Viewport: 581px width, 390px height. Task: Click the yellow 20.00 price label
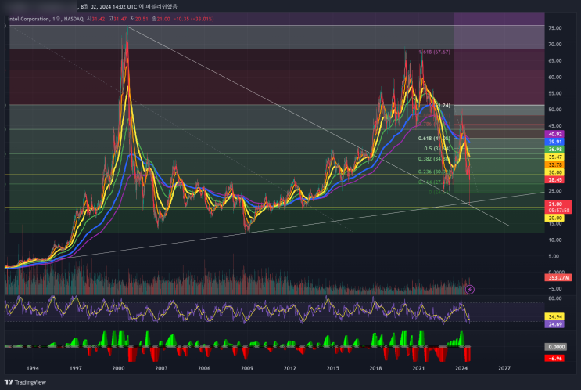tap(554, 218)
